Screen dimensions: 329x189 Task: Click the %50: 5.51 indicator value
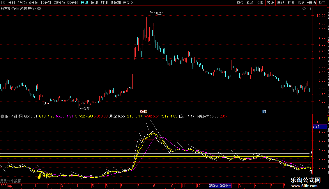pyautogui.click(x=152, y=116)
